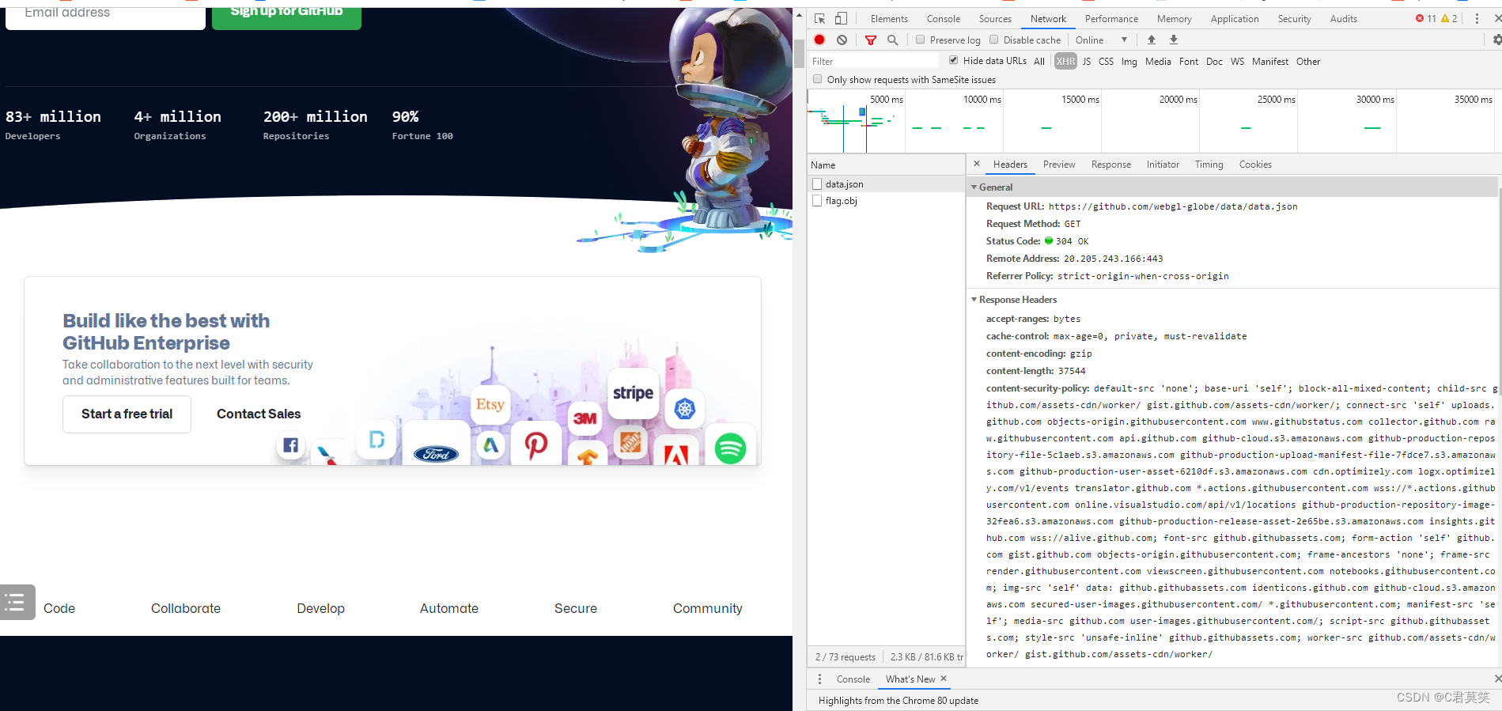
Task: Switch to the Console panel tab
Action: pos(944,18)
